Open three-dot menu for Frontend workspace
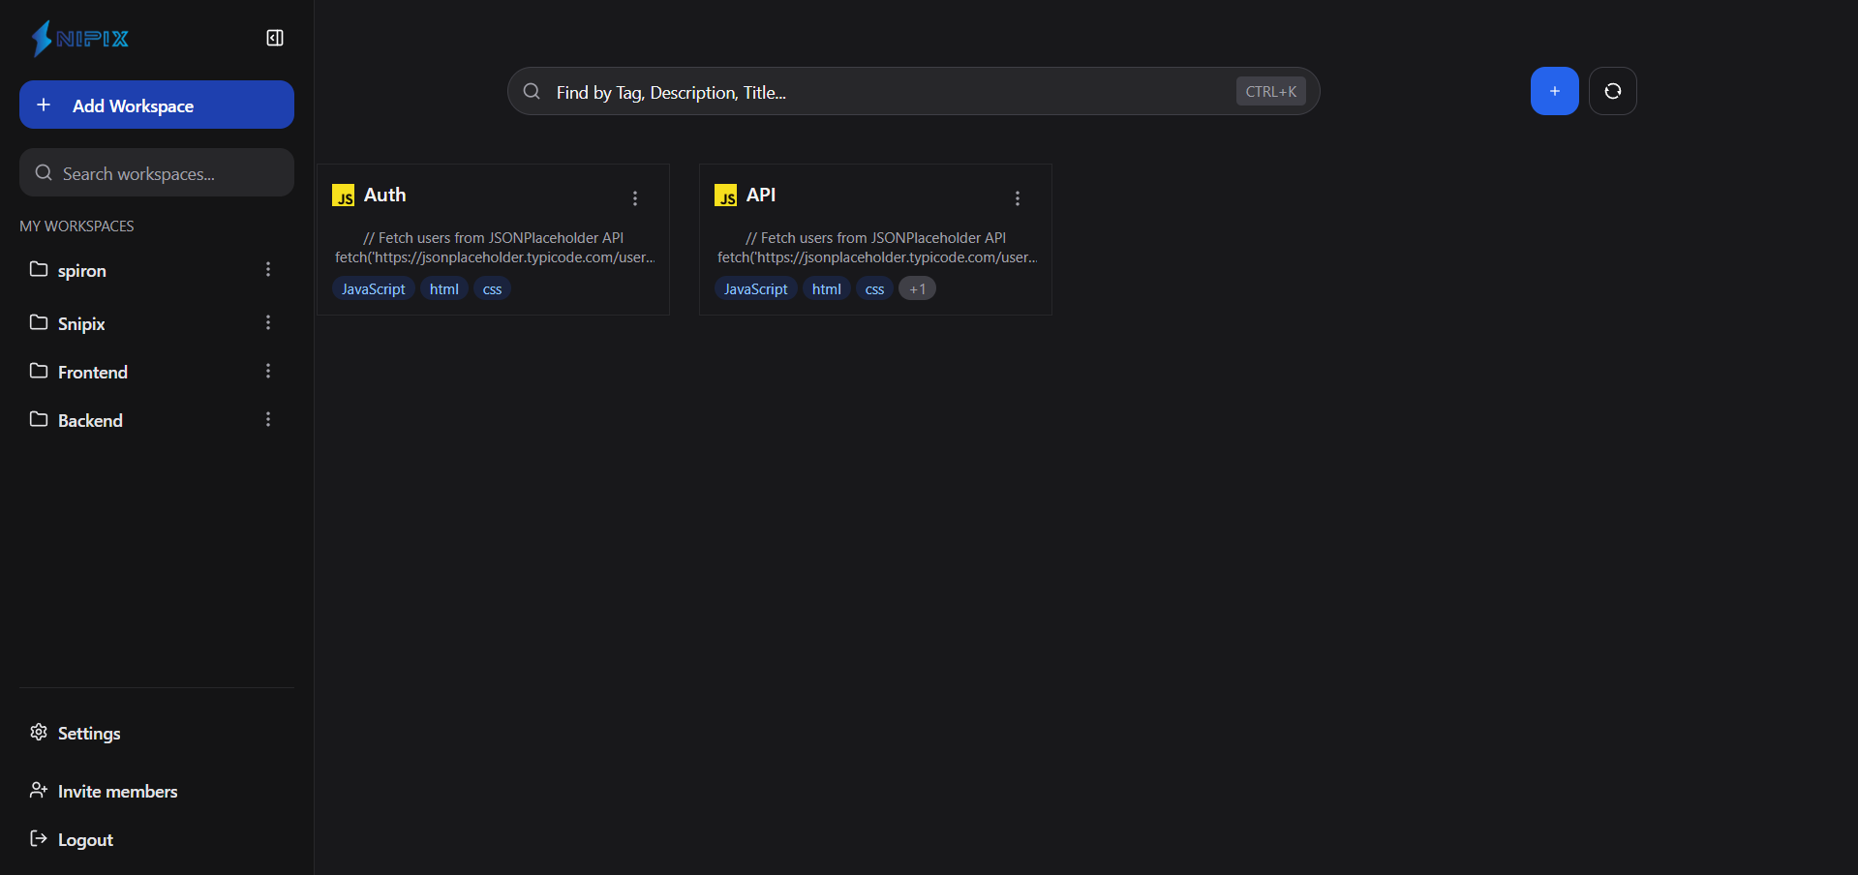The height and width of the screenshot is (875, 1858). (x=268, y=371)
